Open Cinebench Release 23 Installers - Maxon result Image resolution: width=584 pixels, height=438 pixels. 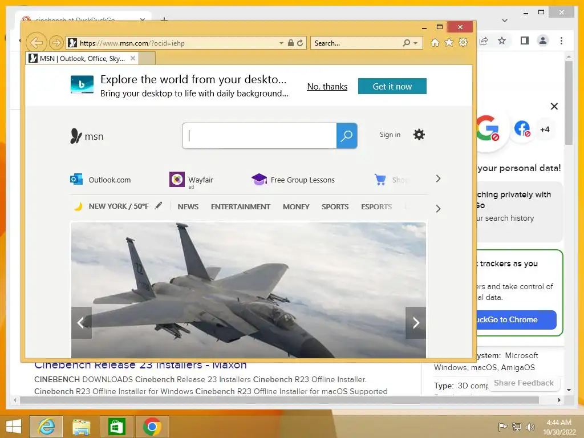pos(140,366)
